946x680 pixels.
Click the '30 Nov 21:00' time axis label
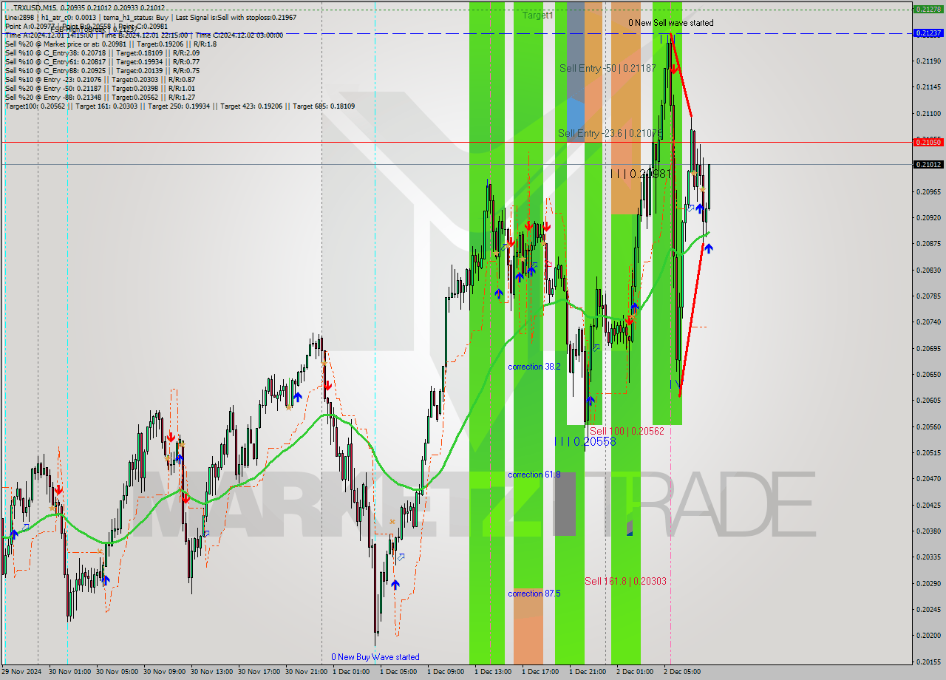pos(307,672)
